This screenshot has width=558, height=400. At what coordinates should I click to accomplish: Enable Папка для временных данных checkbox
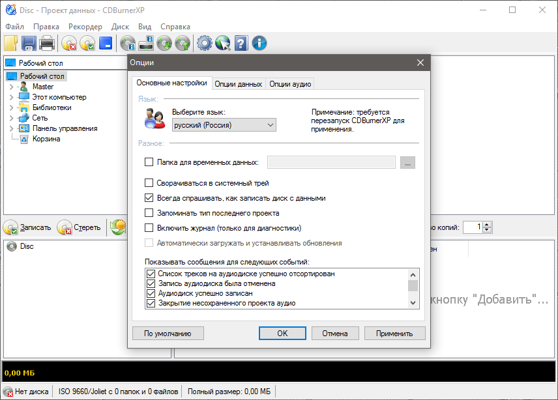click(149, 162)
